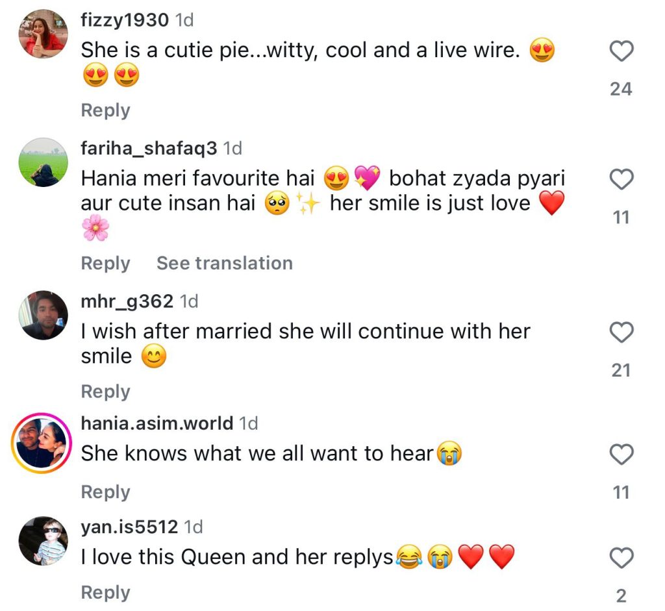The height and width of the screenshot is (611, 665).
Task: Heart yan.is5512's comment
Action: [x=621, y=558]
